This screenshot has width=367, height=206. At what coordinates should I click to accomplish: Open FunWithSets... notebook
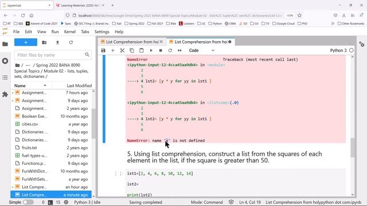pyautogui.click(x=51, y=179)
